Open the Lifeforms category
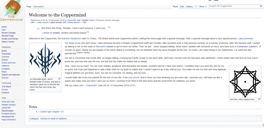The height and width of the screenshot is (128, 264). tap(5, 66)
